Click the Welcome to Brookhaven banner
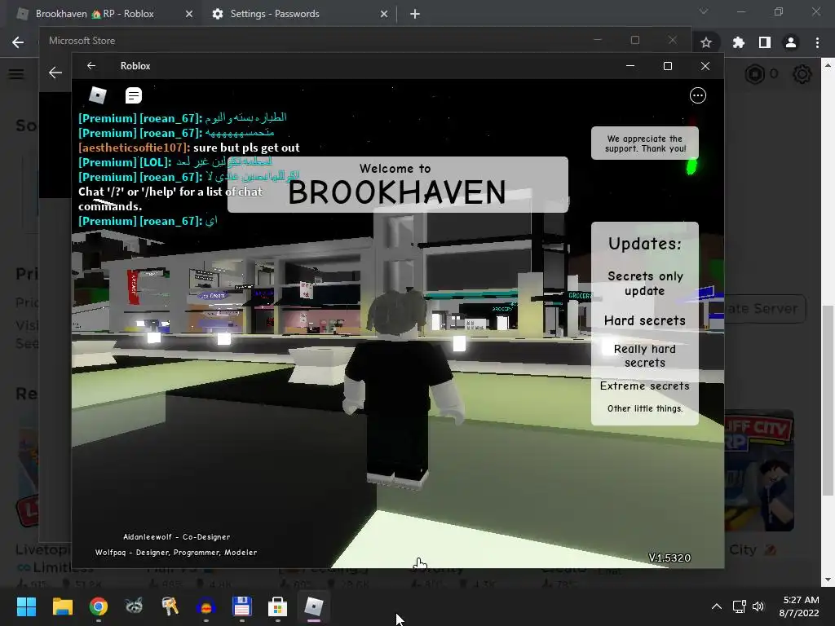The width and height of the screenshot is (835, 626). coord(397,185)
